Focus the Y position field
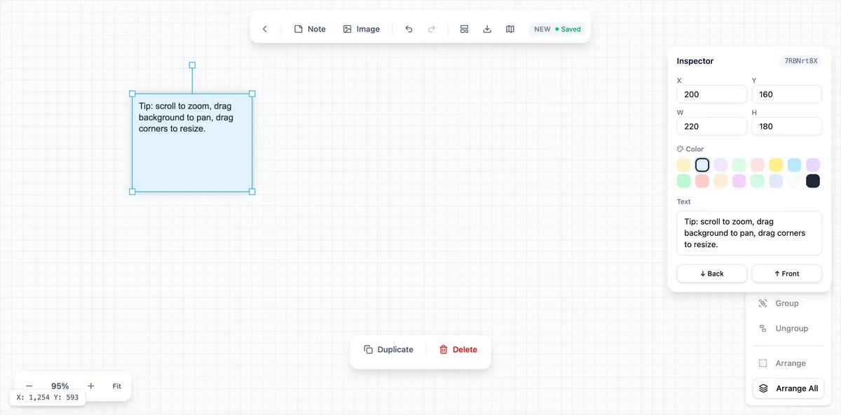 [786, 94]
